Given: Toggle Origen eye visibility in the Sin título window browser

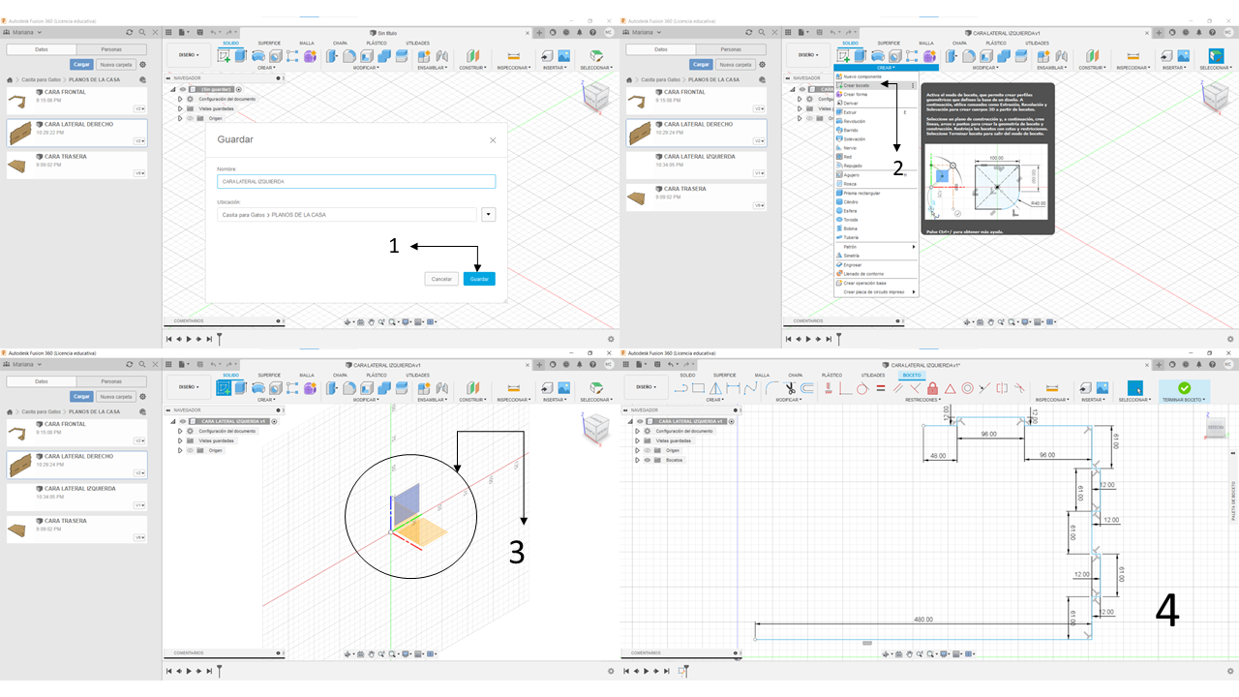Looking at the screenshot, I should [x=189, y=118].
